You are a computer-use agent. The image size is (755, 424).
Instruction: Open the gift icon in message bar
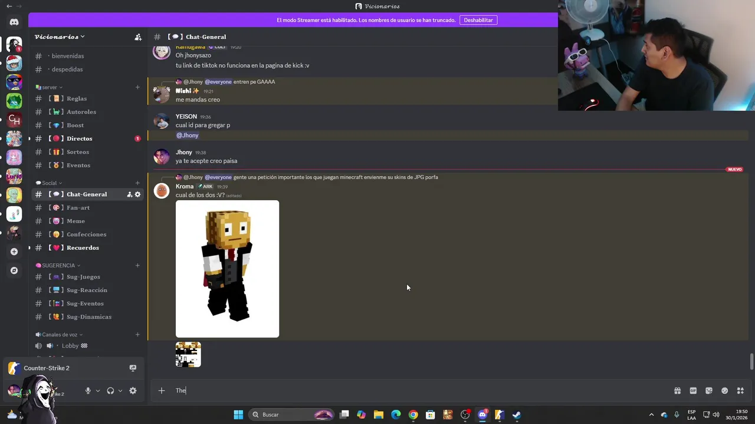pyautogui.click(x=677, y=390)
